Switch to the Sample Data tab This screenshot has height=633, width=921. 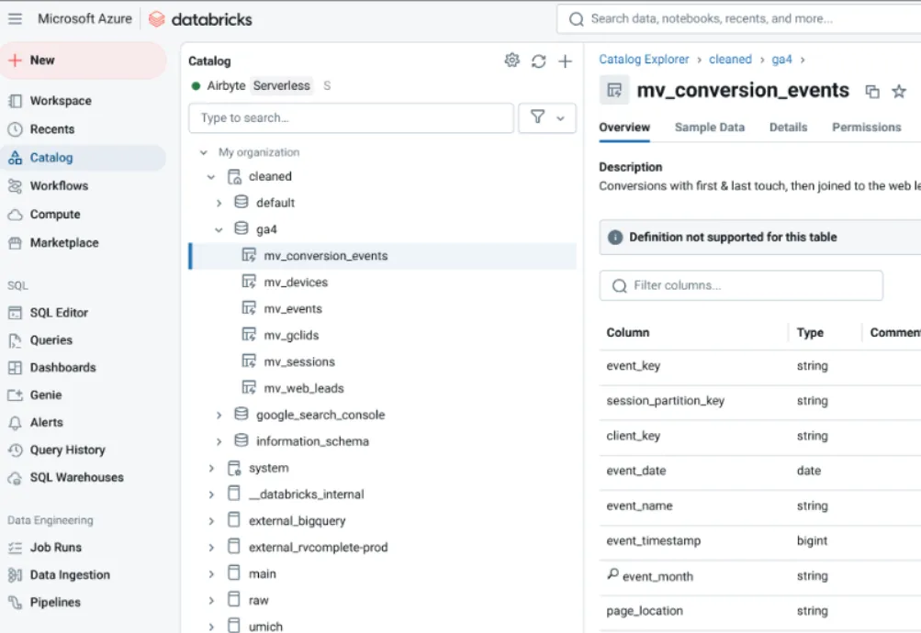pos(709,127)
